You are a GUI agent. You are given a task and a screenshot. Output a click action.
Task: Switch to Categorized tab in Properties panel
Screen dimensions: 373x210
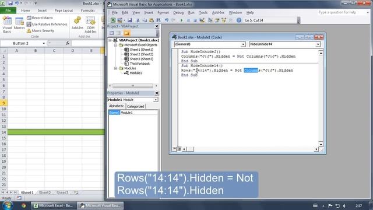click(135, 106)
